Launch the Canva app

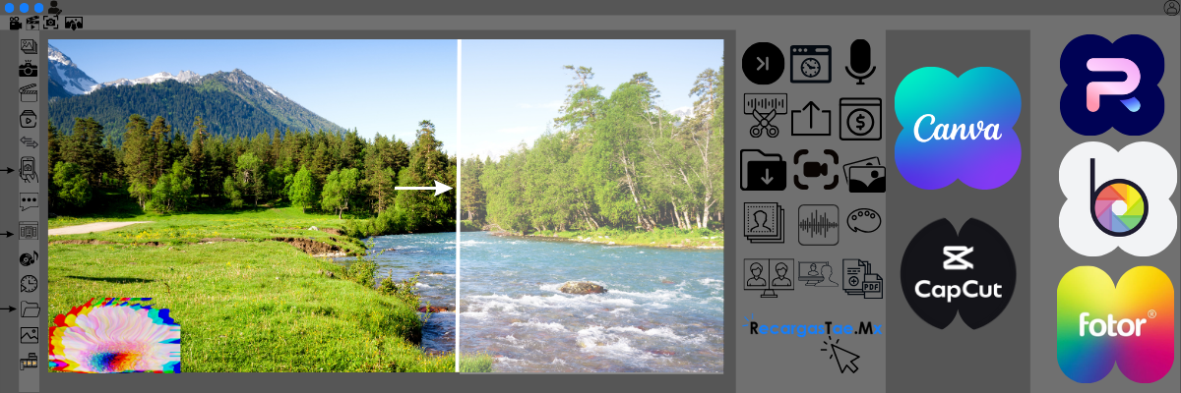point(957,128)
